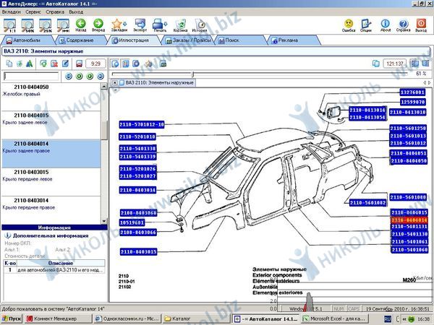Image resolution: width=434 pixels, height=325 pixels.
Task: Toggle the grid labels button in the illustration toolbar
Action: coord(126,64)
